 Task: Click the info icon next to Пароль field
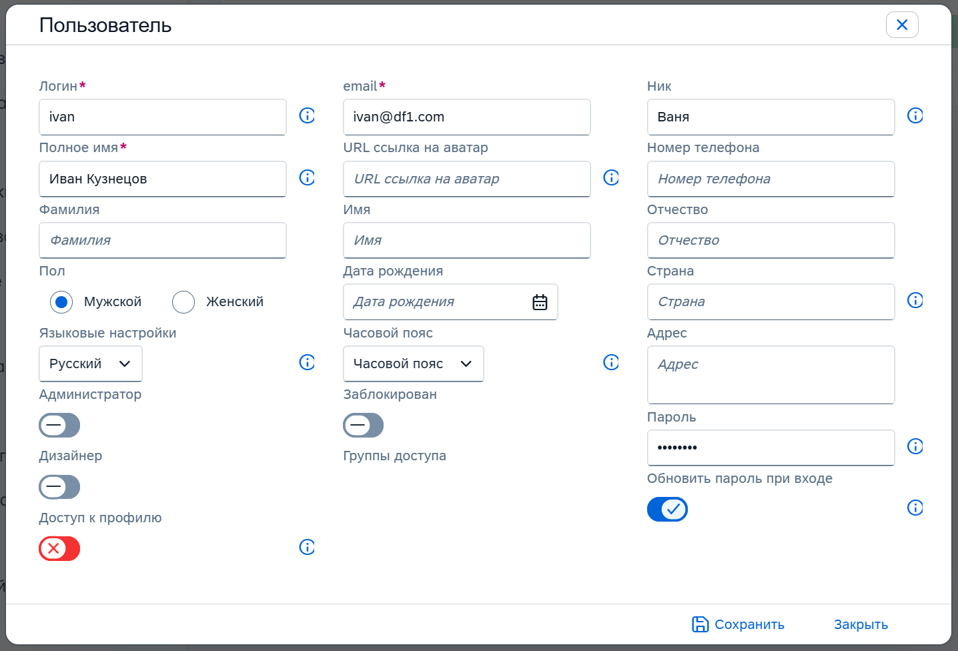(915, 446)
